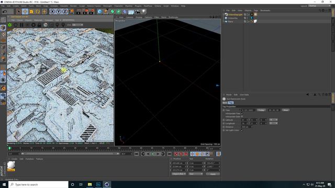Go to end of animation button
Screen dimensions: 335x188
coord(169,154)
